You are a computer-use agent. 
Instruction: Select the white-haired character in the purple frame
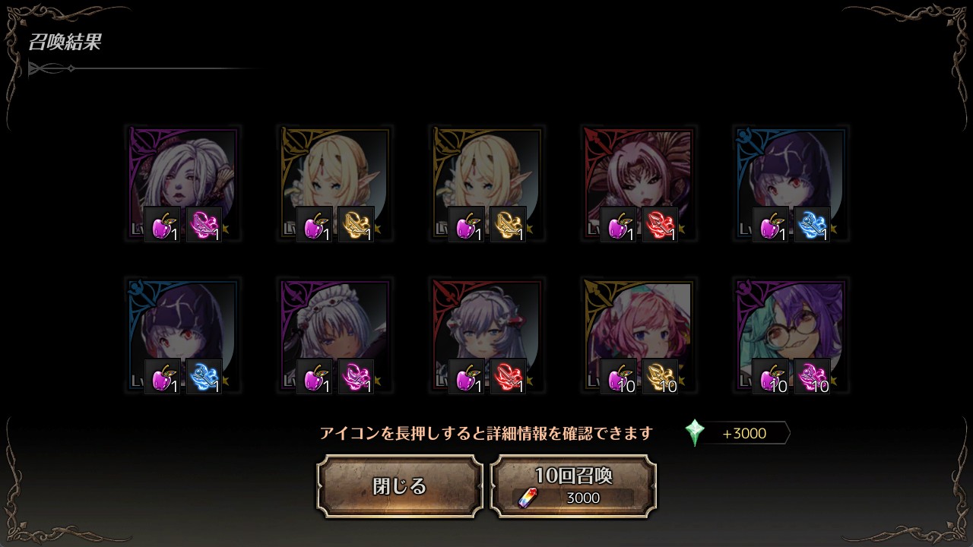(x=182, y=184)
